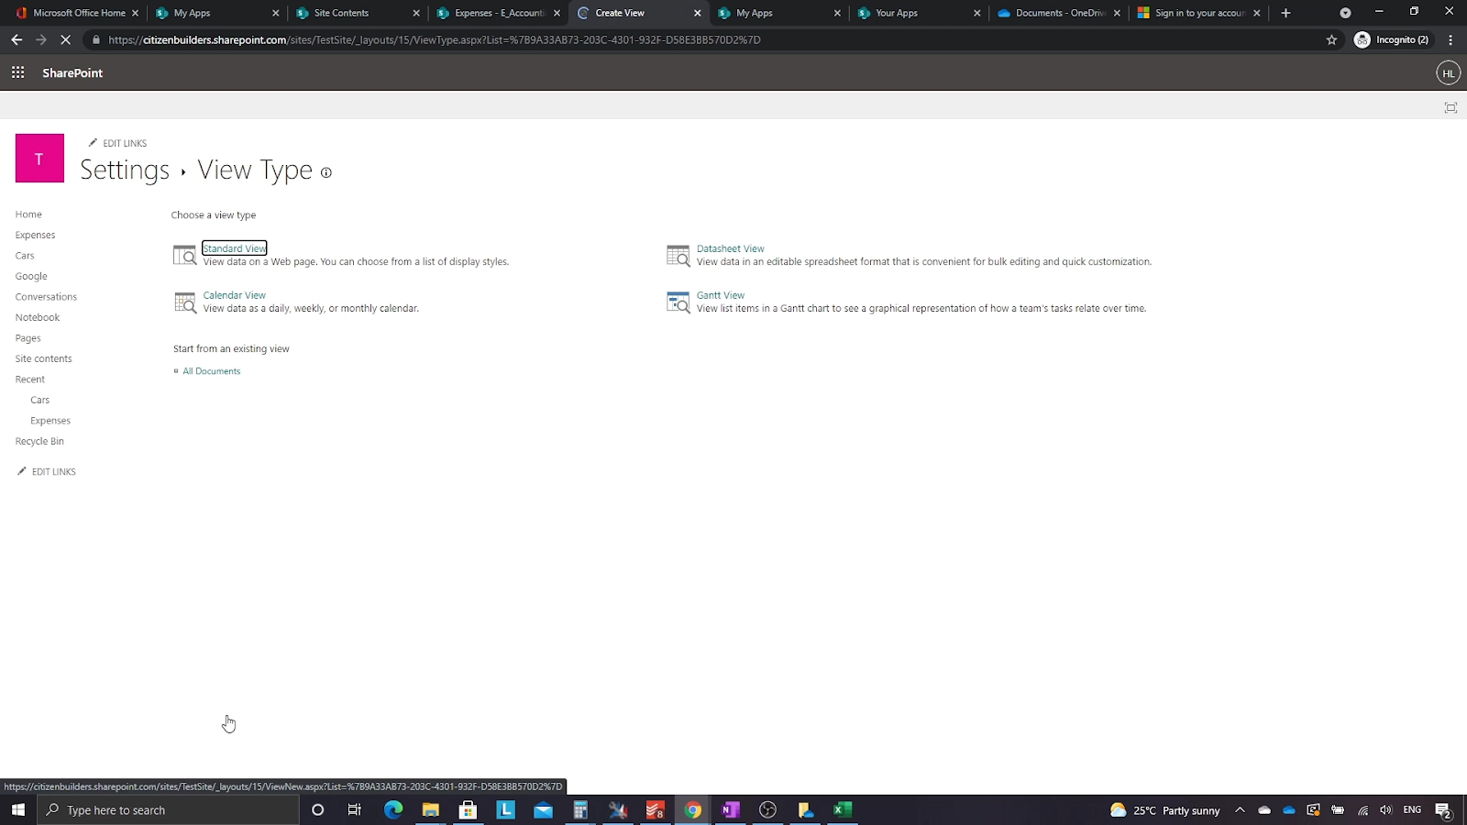
Task: Click EDIT LINKS above the Settings title
Action: pyautogui.click(x=117, y=143)
